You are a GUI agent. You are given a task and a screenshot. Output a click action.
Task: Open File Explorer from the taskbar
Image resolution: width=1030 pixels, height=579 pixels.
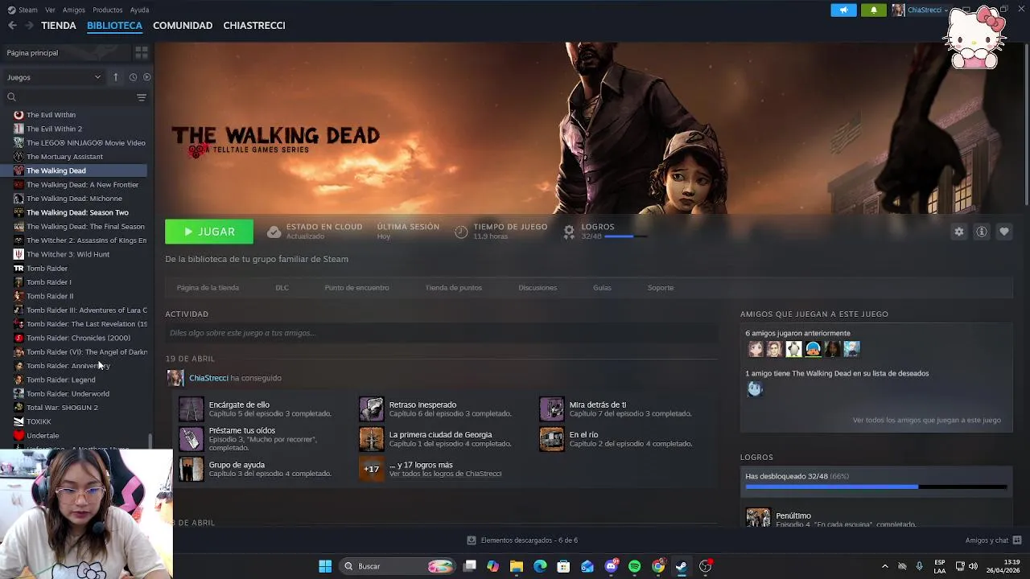517,566
